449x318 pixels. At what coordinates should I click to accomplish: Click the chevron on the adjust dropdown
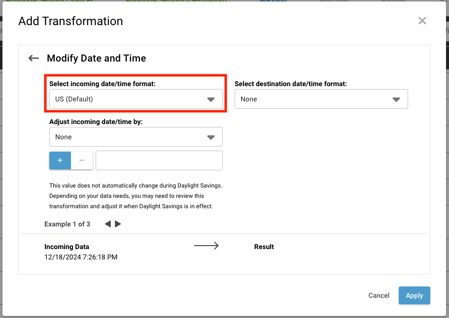[x=211, y=137]
